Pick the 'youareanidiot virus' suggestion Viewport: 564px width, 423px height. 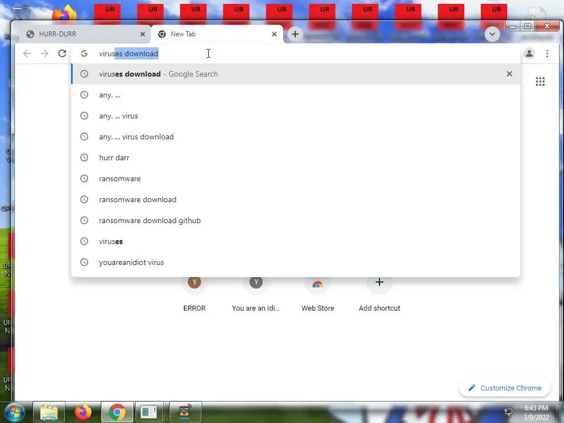(296, 262)
